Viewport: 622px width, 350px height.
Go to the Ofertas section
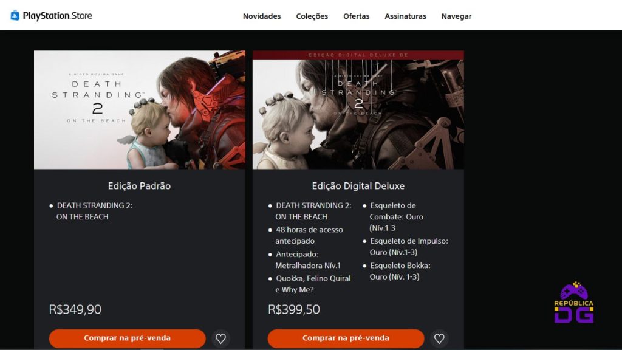click(x=356, y=16)
